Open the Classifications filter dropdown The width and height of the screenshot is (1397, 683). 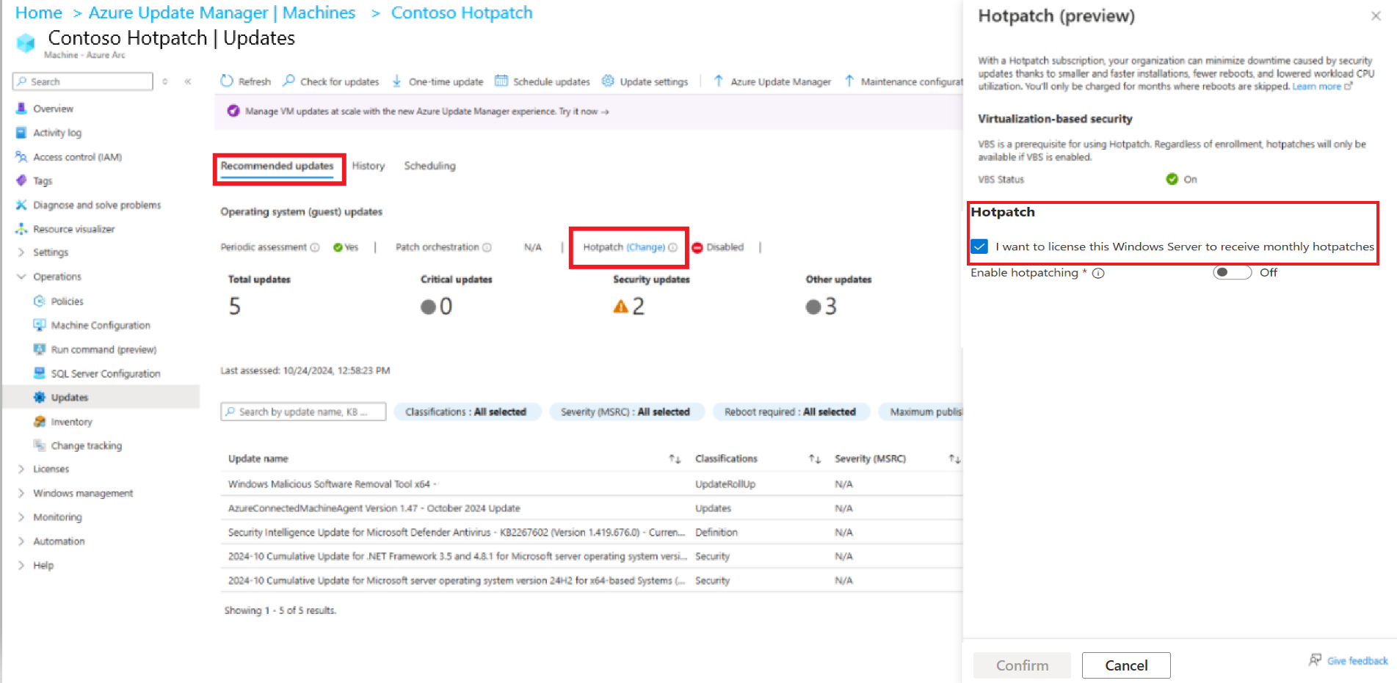tap(467, 412)
